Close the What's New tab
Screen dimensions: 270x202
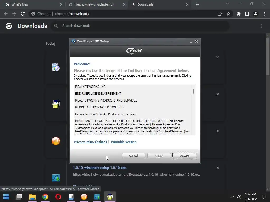point(61,4)
